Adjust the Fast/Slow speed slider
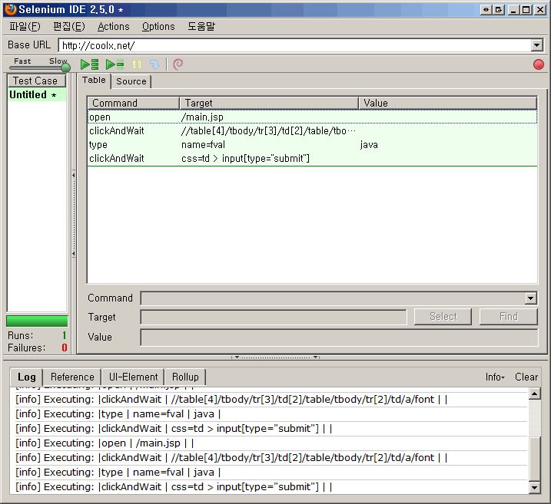Screen dimensions: 551x504 coord(65,68)
